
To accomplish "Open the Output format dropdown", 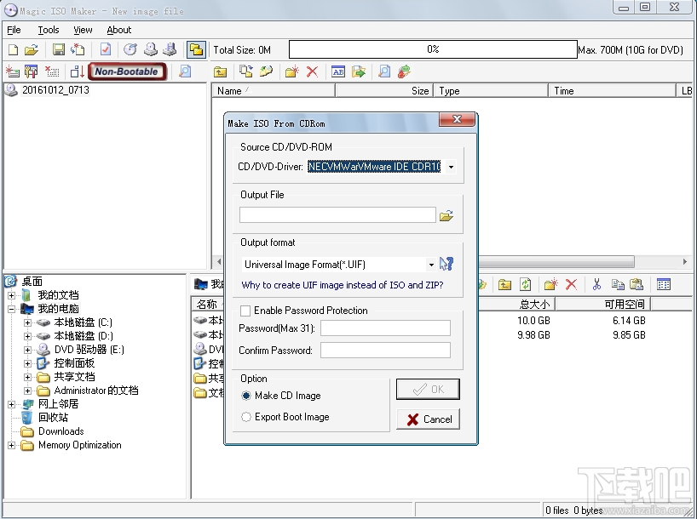I will [x=431, y=265].
